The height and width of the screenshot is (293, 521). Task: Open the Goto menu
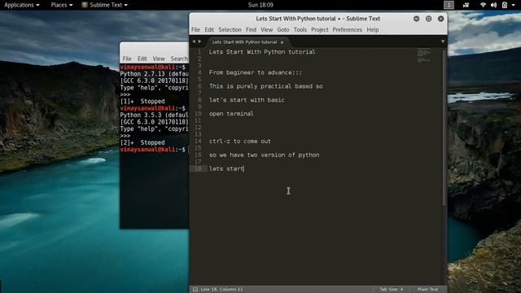coord(283,29)
